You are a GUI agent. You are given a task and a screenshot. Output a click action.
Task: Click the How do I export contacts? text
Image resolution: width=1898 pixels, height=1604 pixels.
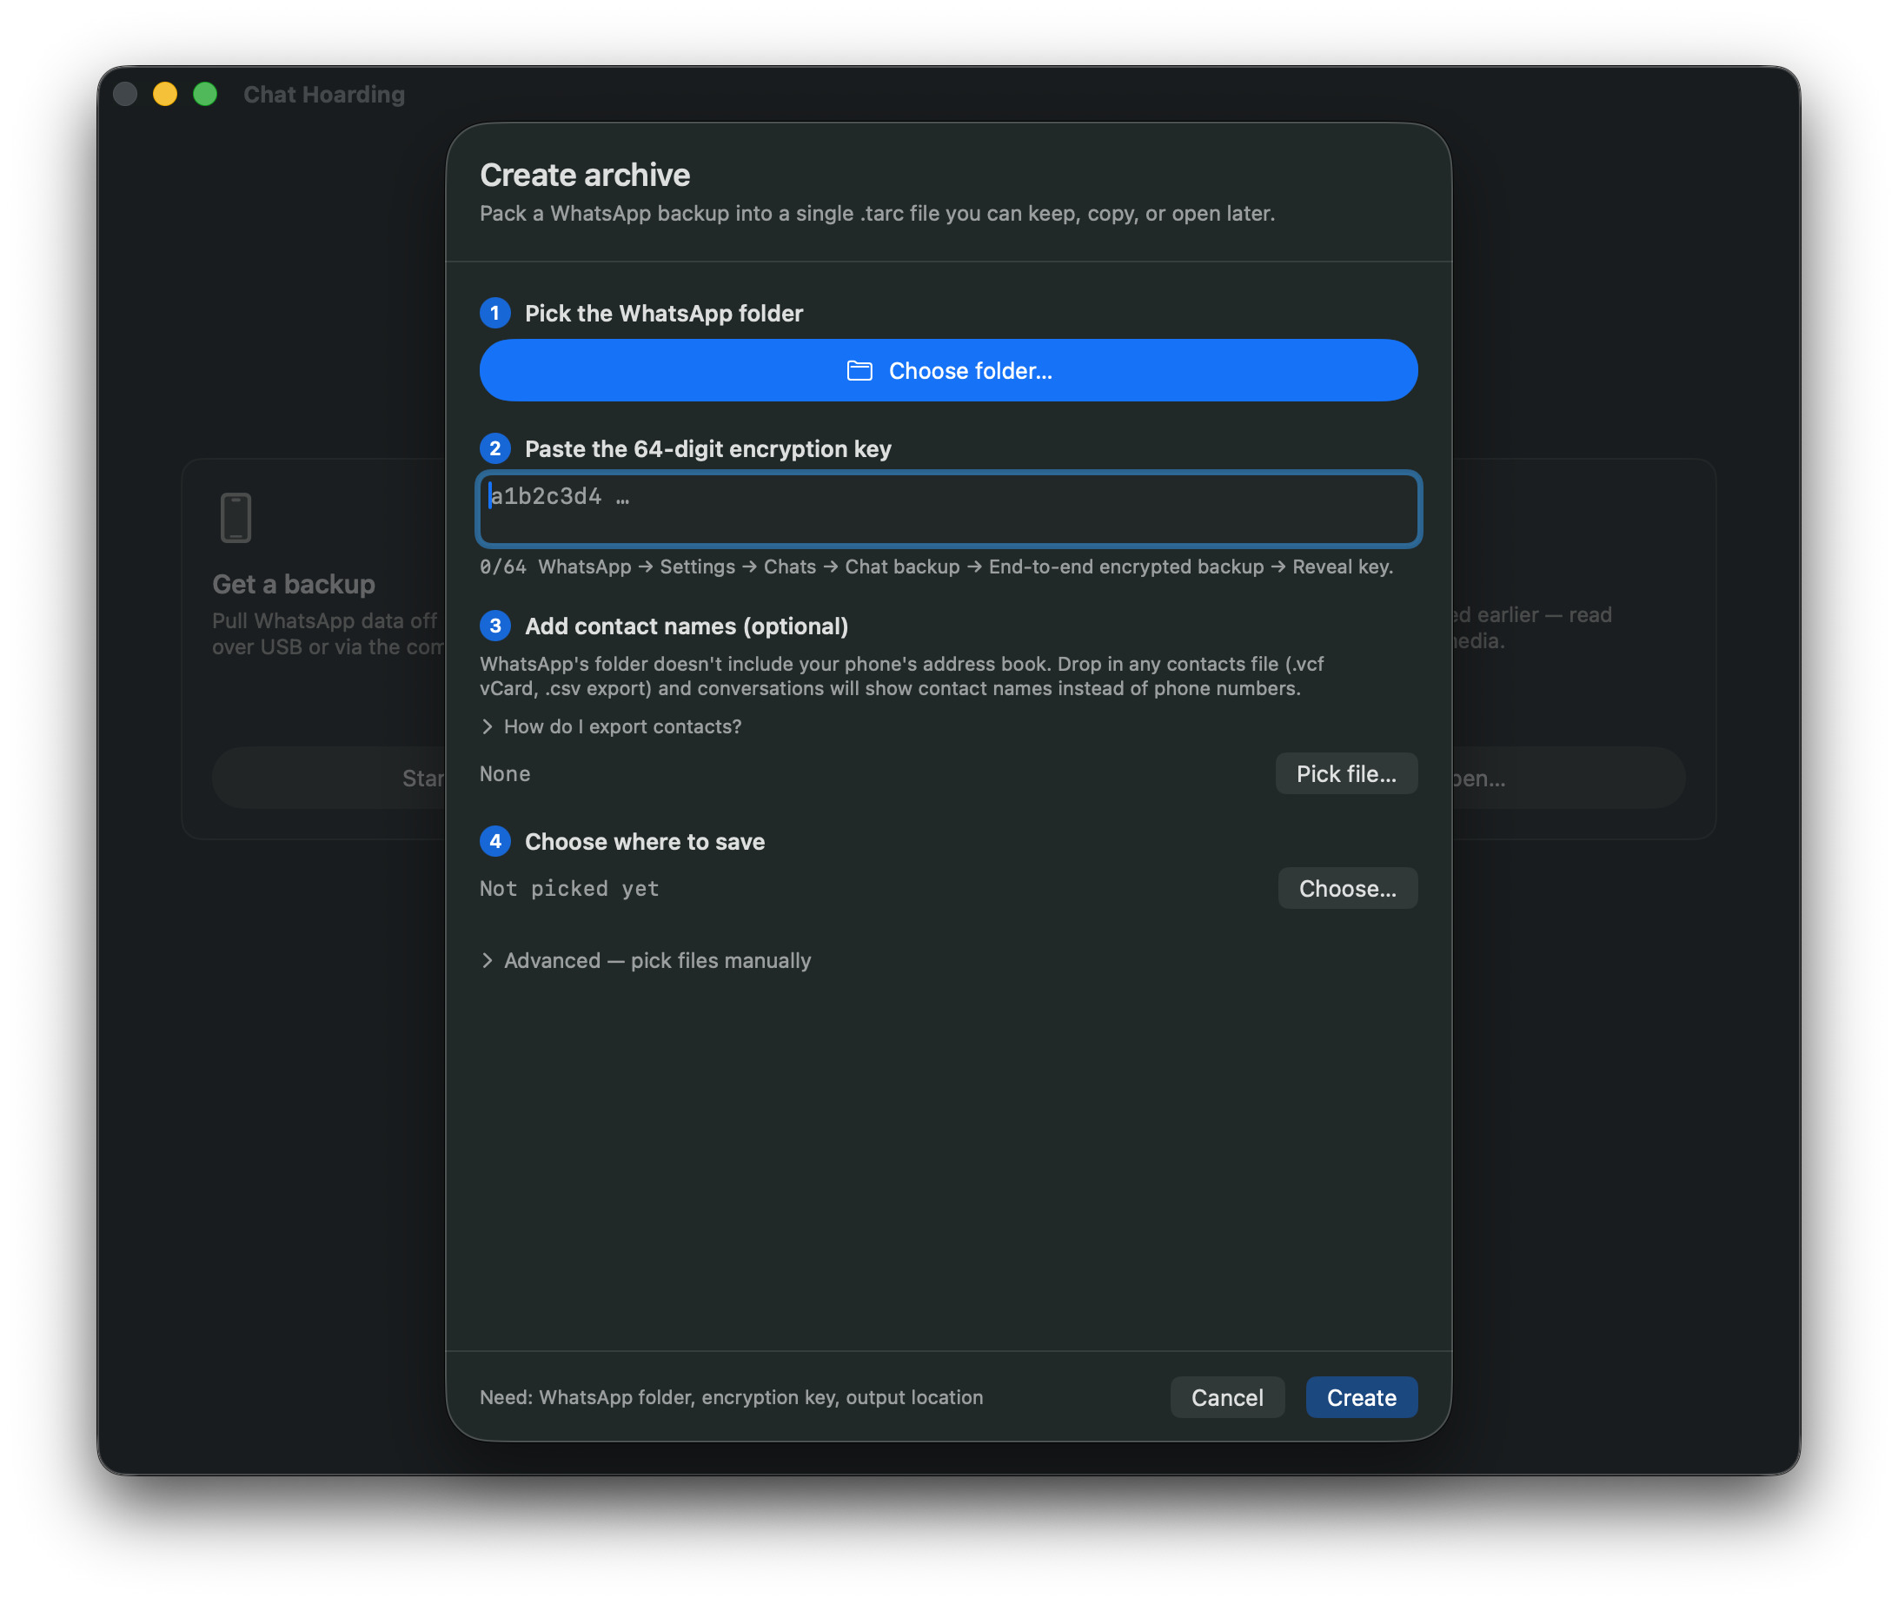(x=623, y=726)
